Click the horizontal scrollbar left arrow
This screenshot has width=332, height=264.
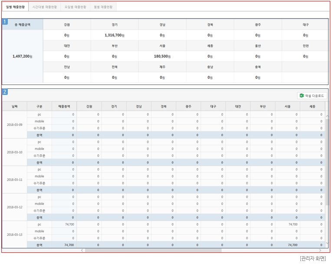point(82,250)
